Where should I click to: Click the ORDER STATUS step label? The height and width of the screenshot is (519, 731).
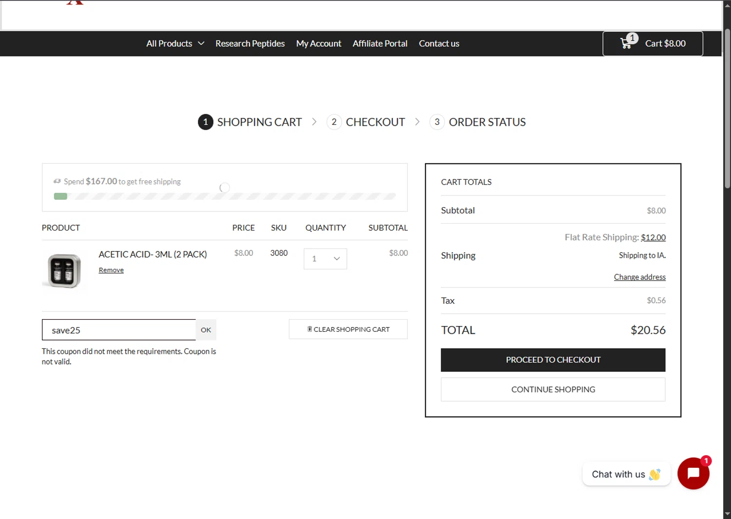point(487,122)
